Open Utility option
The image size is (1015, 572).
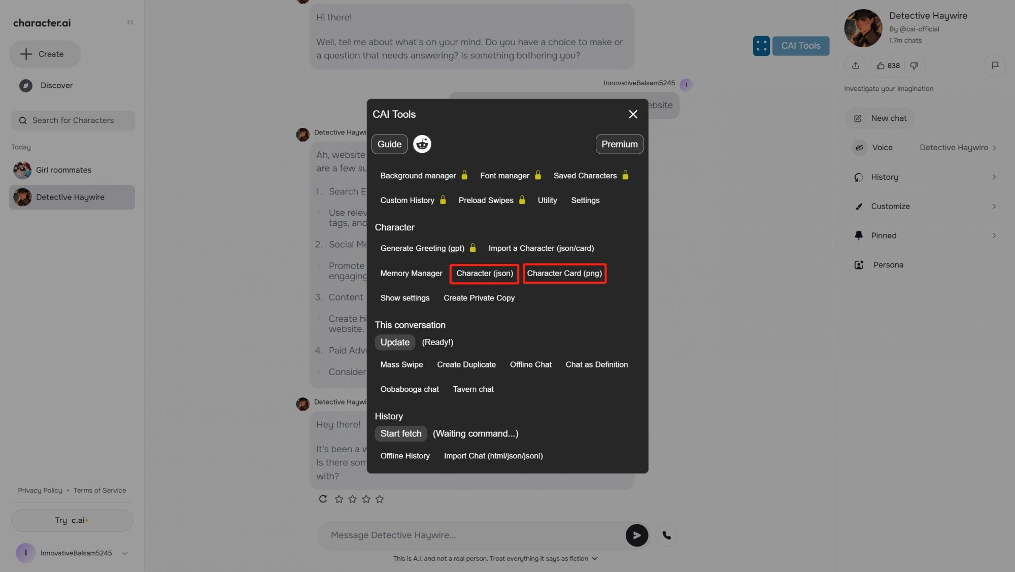coord(547,200)
